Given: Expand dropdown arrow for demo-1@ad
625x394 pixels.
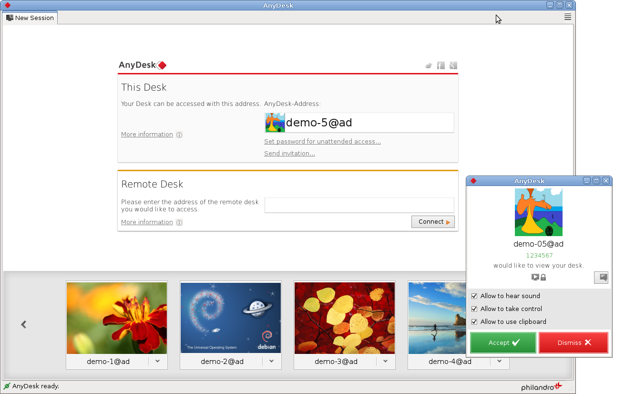Looking at the screenshot, I should [157, 362].
